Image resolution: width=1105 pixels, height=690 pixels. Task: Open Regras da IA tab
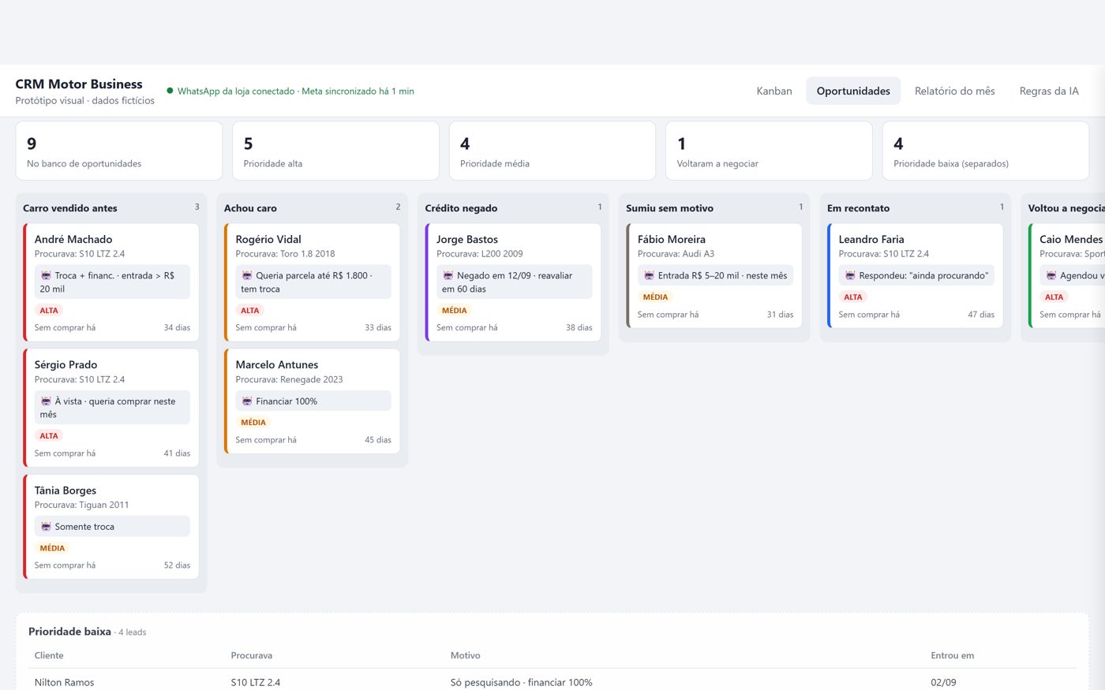[1048, 91]
